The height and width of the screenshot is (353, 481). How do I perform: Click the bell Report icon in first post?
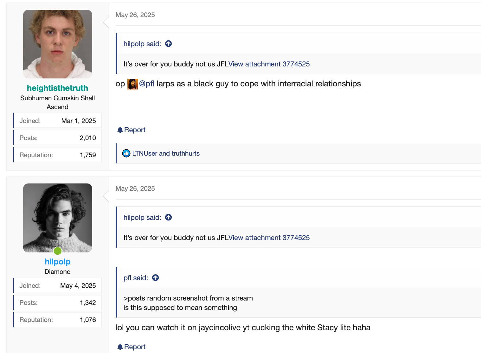(x=120, y=130)
